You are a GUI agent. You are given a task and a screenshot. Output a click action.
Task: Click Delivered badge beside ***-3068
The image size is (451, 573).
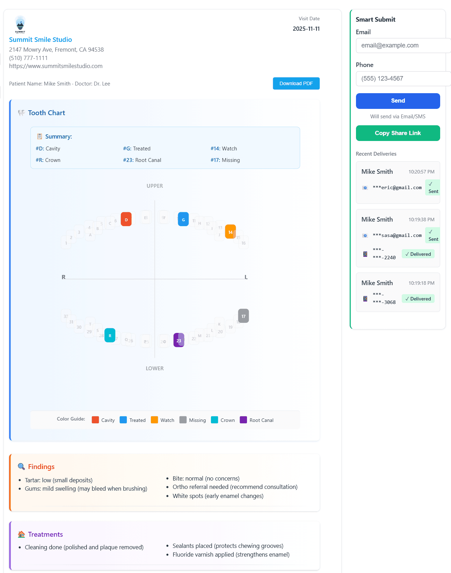[418, 299]
